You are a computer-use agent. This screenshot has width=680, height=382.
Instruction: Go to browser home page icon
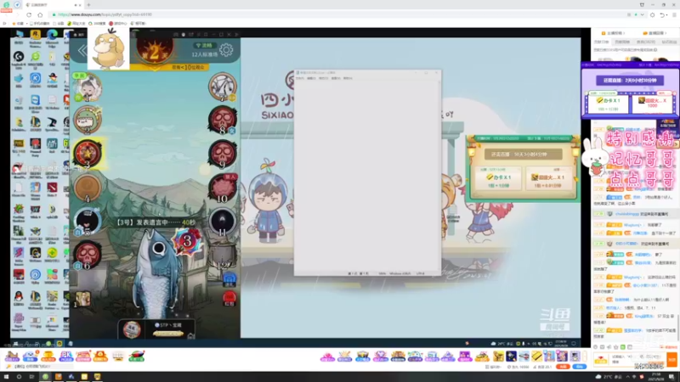tap(40, 14)
